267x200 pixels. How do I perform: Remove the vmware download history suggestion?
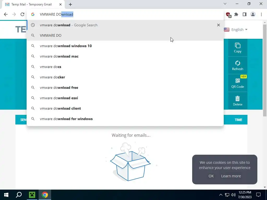218,25
